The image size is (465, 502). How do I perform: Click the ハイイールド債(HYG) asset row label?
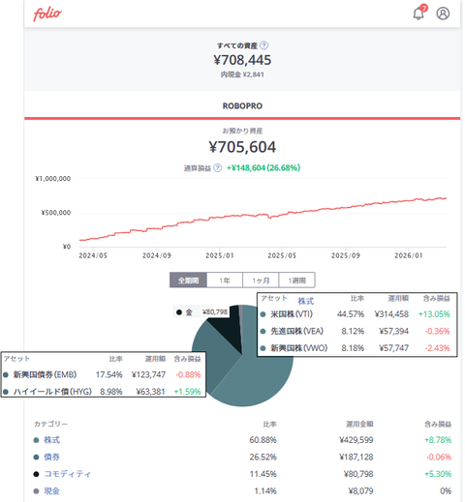coord(52,392)
